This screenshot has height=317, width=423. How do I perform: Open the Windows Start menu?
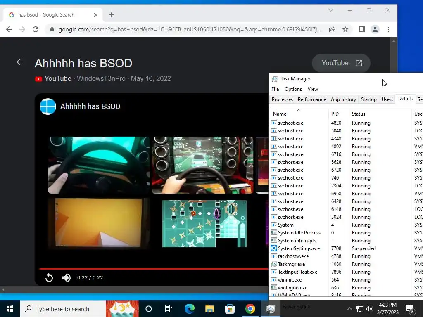[x=10, y=309]
